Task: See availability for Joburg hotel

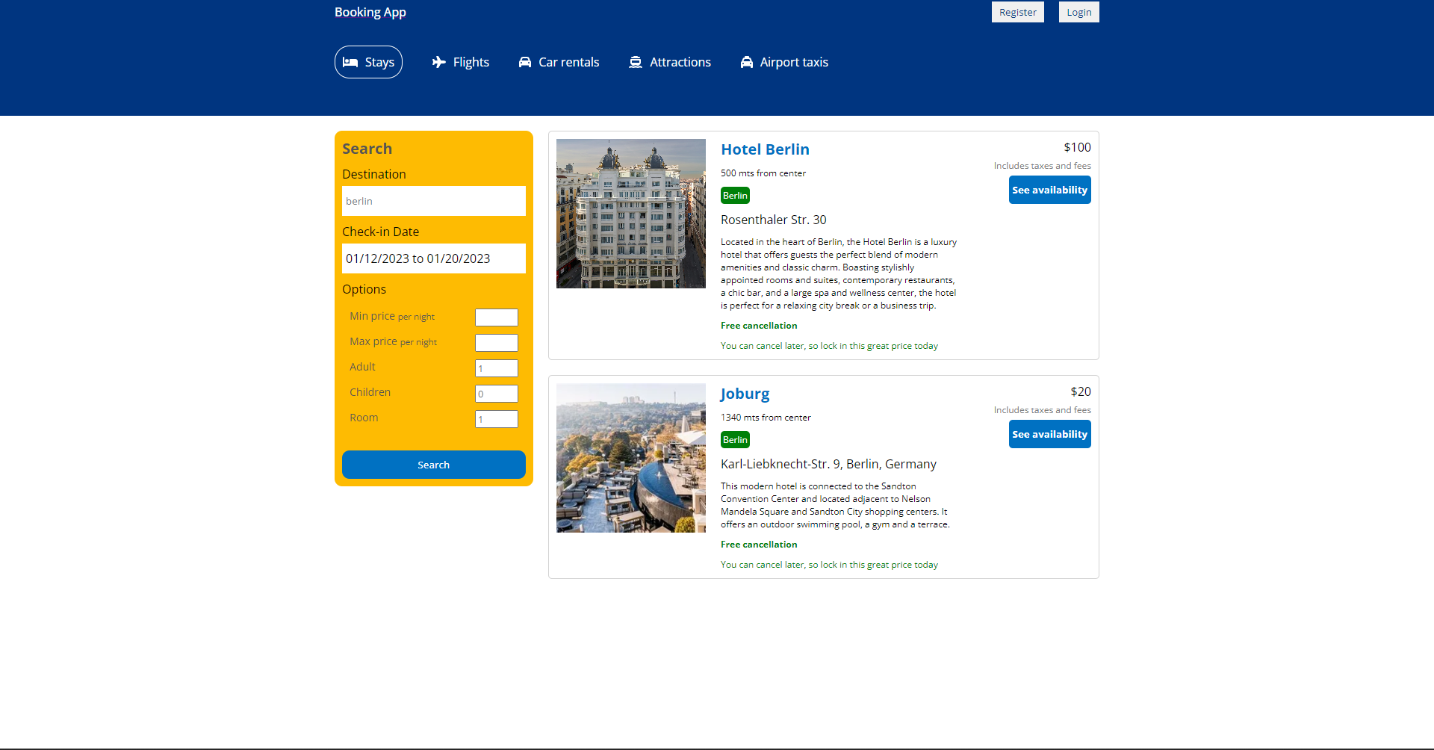Action: click(x=1049, y=434)
